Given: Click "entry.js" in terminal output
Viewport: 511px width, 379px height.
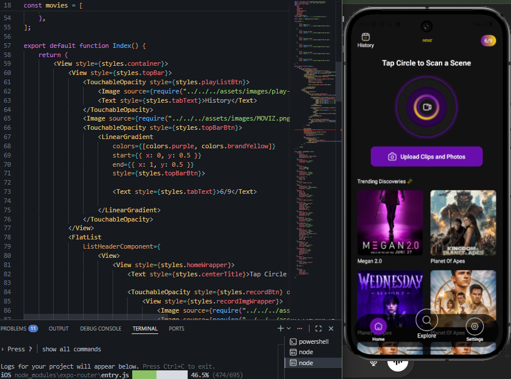Looking at the screenshot, I should (115, 375).
